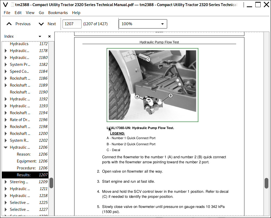Viewport: 271px width, 218px height.
Task: Click 'A - Number 1 Quick Connect Port' text
Action: tap(131, 138)
